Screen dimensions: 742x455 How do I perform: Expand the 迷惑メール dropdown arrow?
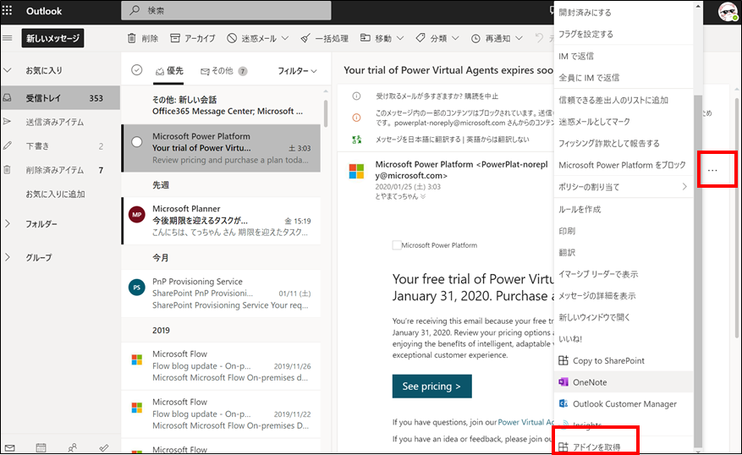point(285,38)
